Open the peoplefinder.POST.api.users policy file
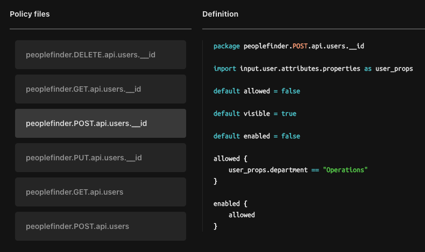 tap(101, 226)
